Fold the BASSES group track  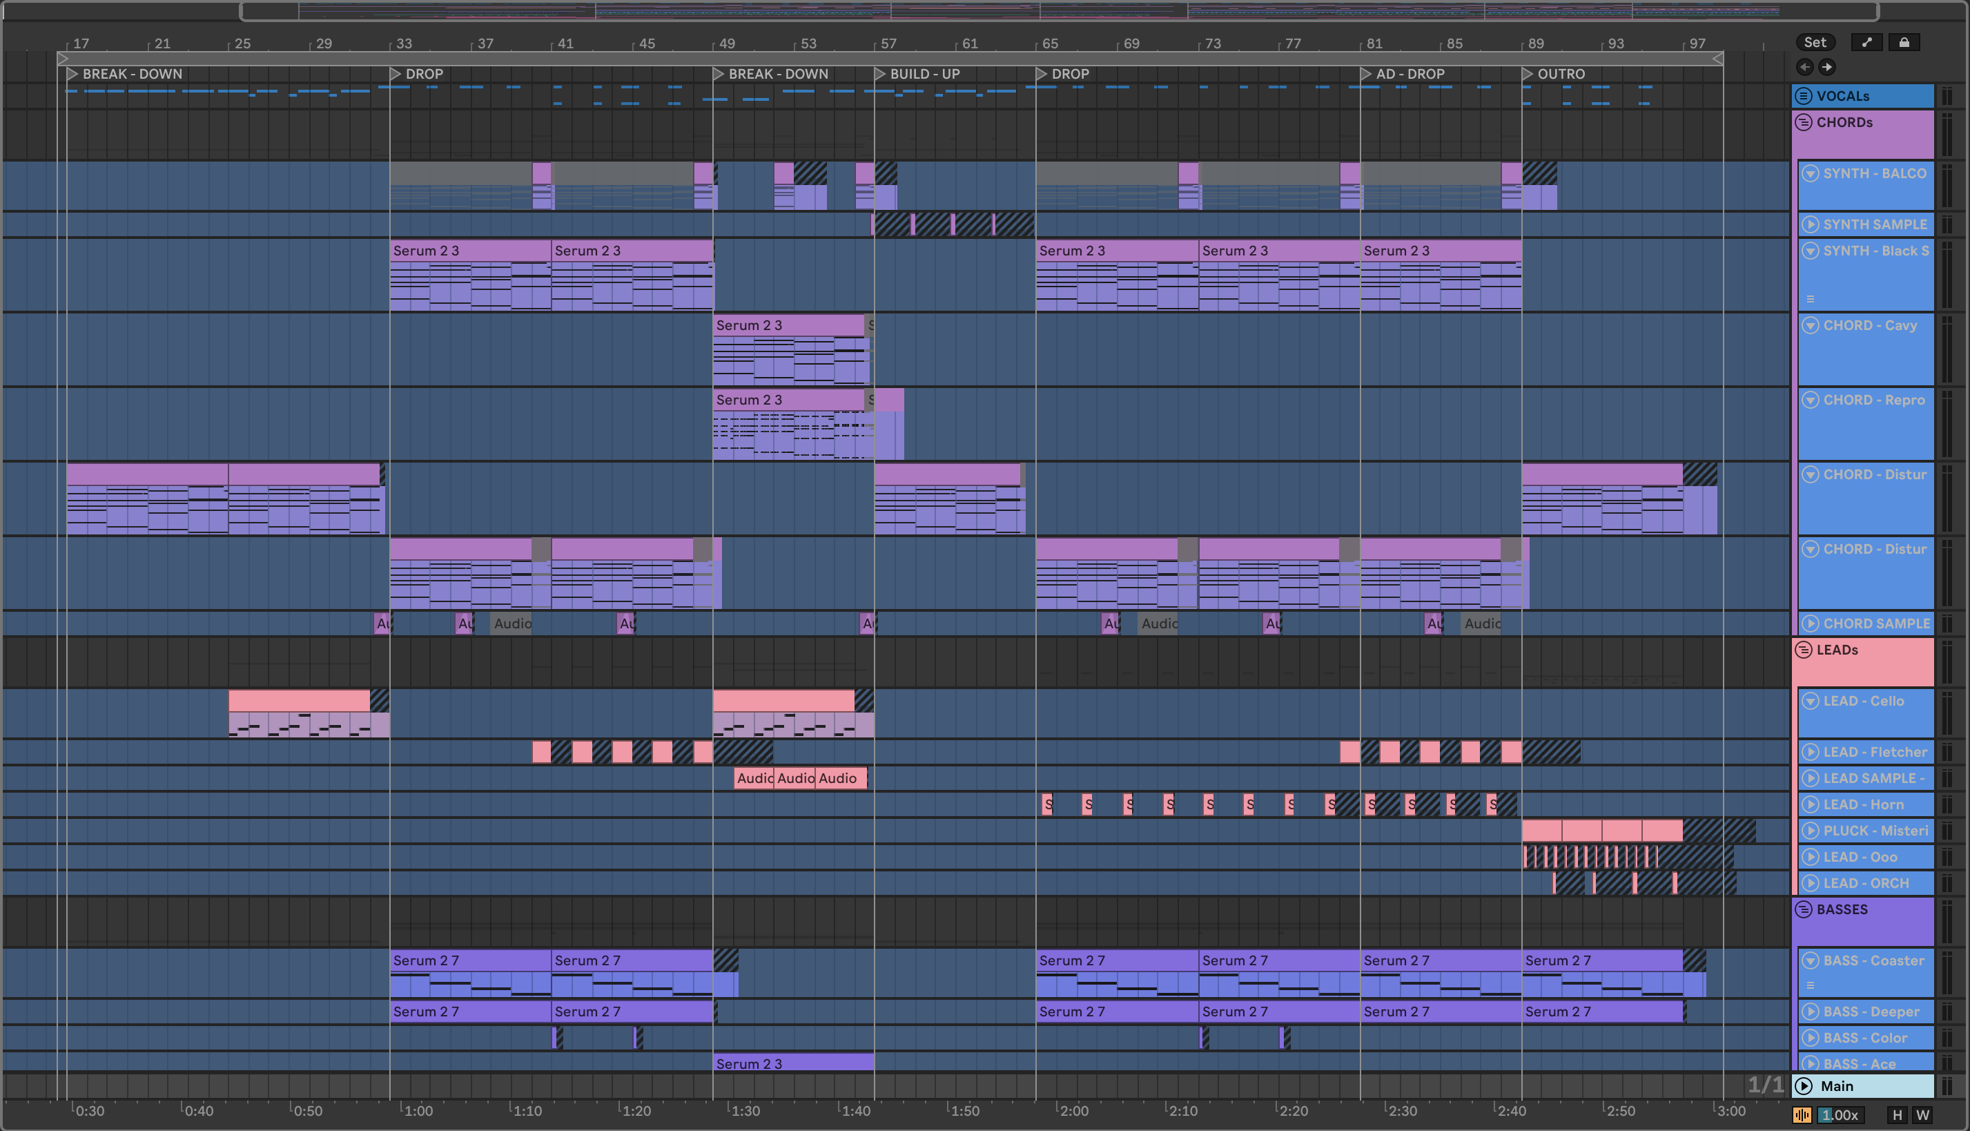tap(1804, 909)
